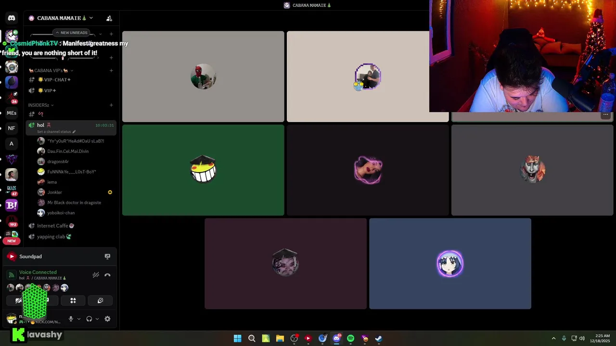Select the green background voice tile
Viewport: 616px width, 346px height.
pyautogui.click(x=203, y=170)
